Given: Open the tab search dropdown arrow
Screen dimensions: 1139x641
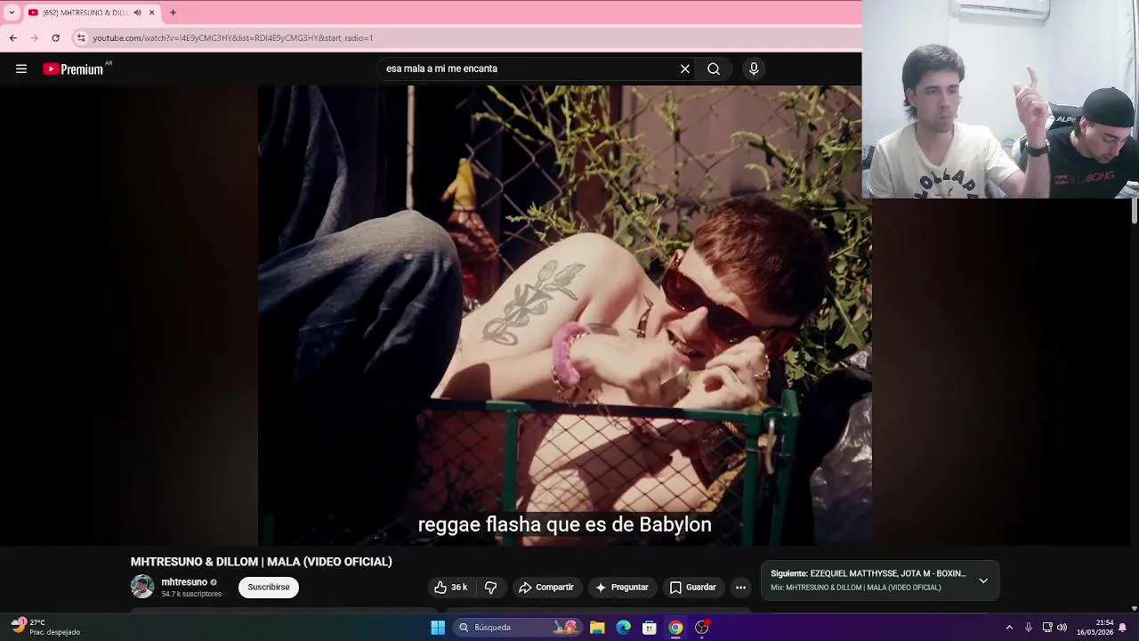Looking at the screenshot, I should click(x=12, y=12).
